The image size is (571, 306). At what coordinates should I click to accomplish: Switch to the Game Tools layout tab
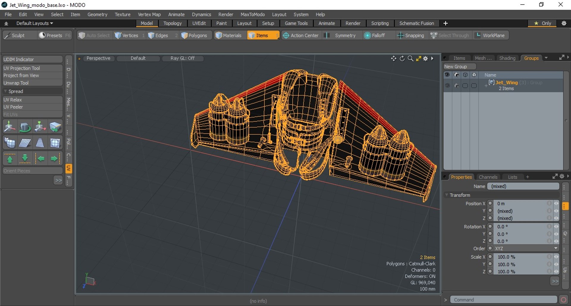click(x=296, y=23)
